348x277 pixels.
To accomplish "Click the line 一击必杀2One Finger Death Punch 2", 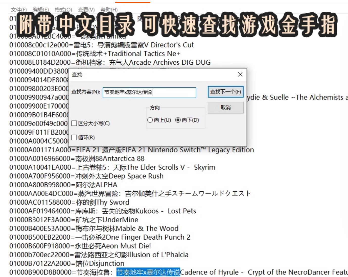I will [x=100, y=237].
